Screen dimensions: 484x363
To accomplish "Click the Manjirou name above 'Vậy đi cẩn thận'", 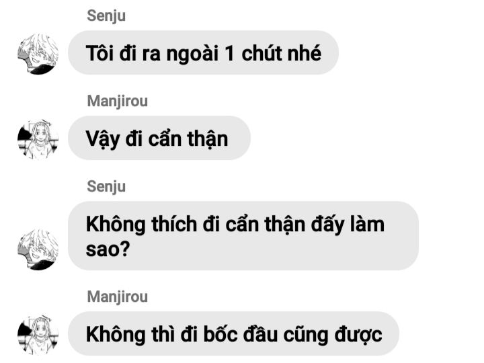I will coord(117,102).
